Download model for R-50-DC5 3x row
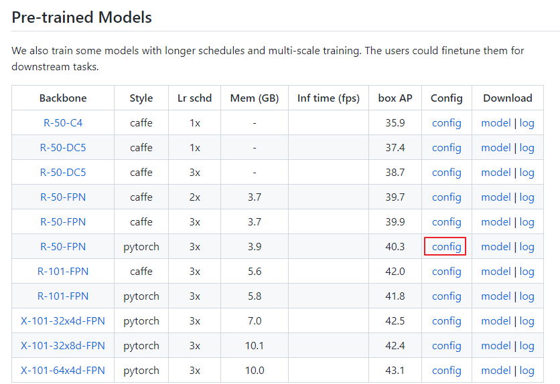The width and height of the screenshot is (560, 384). (496, 173)
